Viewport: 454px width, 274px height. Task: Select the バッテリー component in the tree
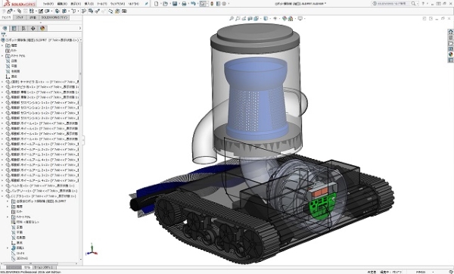42,191
